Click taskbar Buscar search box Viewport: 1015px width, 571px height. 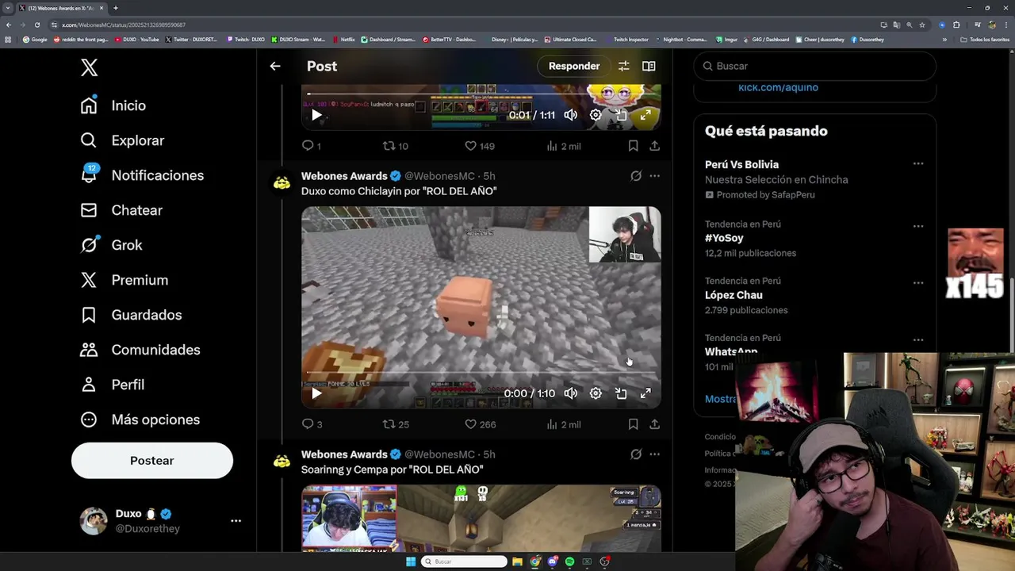(x=464, y=561)
